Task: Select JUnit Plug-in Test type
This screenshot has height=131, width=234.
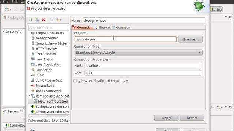Action: pos(49,80)
